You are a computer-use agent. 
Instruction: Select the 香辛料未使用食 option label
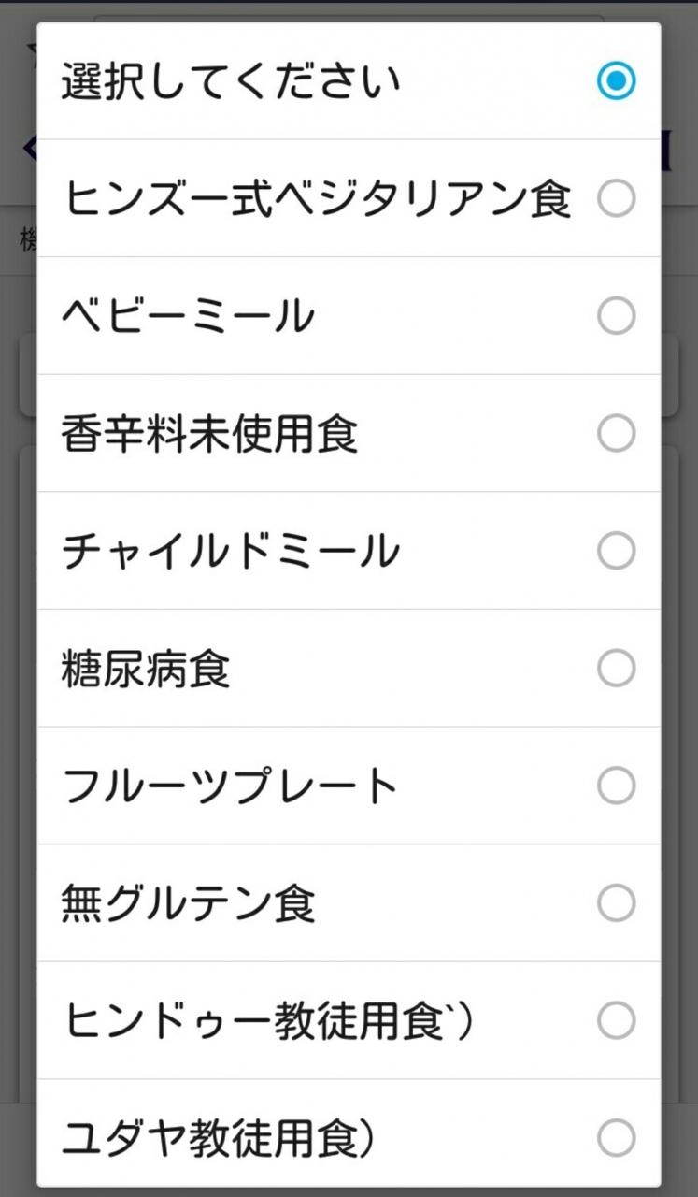coord(210,435)
